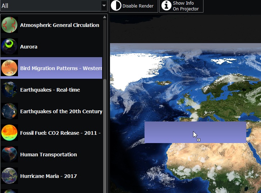Click the dataset list scroll up arrow
The width and height of the screenshot is (261, 193).
[105, 17]
